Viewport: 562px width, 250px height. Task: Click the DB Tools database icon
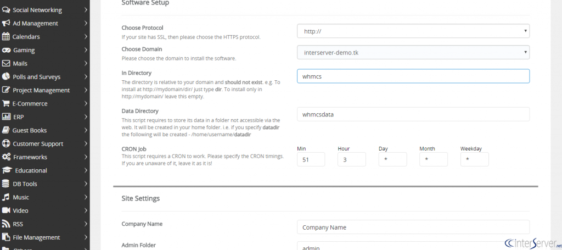tap(5, 184)
